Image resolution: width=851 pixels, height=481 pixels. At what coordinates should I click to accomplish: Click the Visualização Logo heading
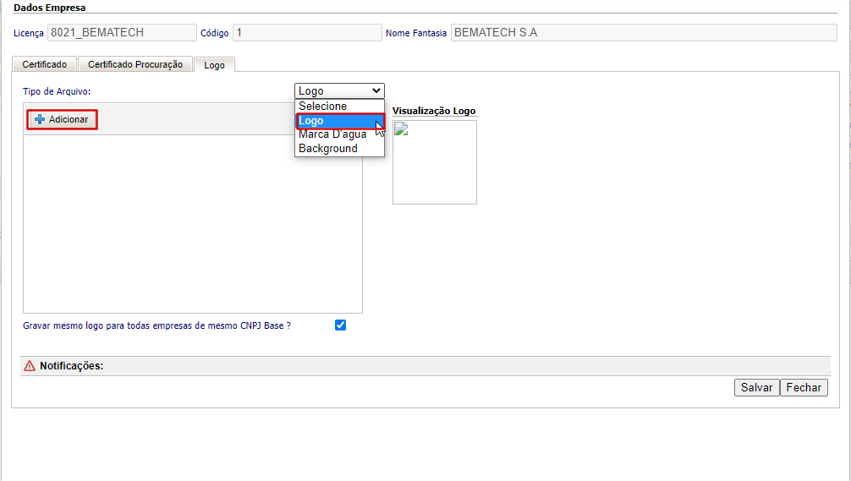pyautogui.click(x=434, y=111)
